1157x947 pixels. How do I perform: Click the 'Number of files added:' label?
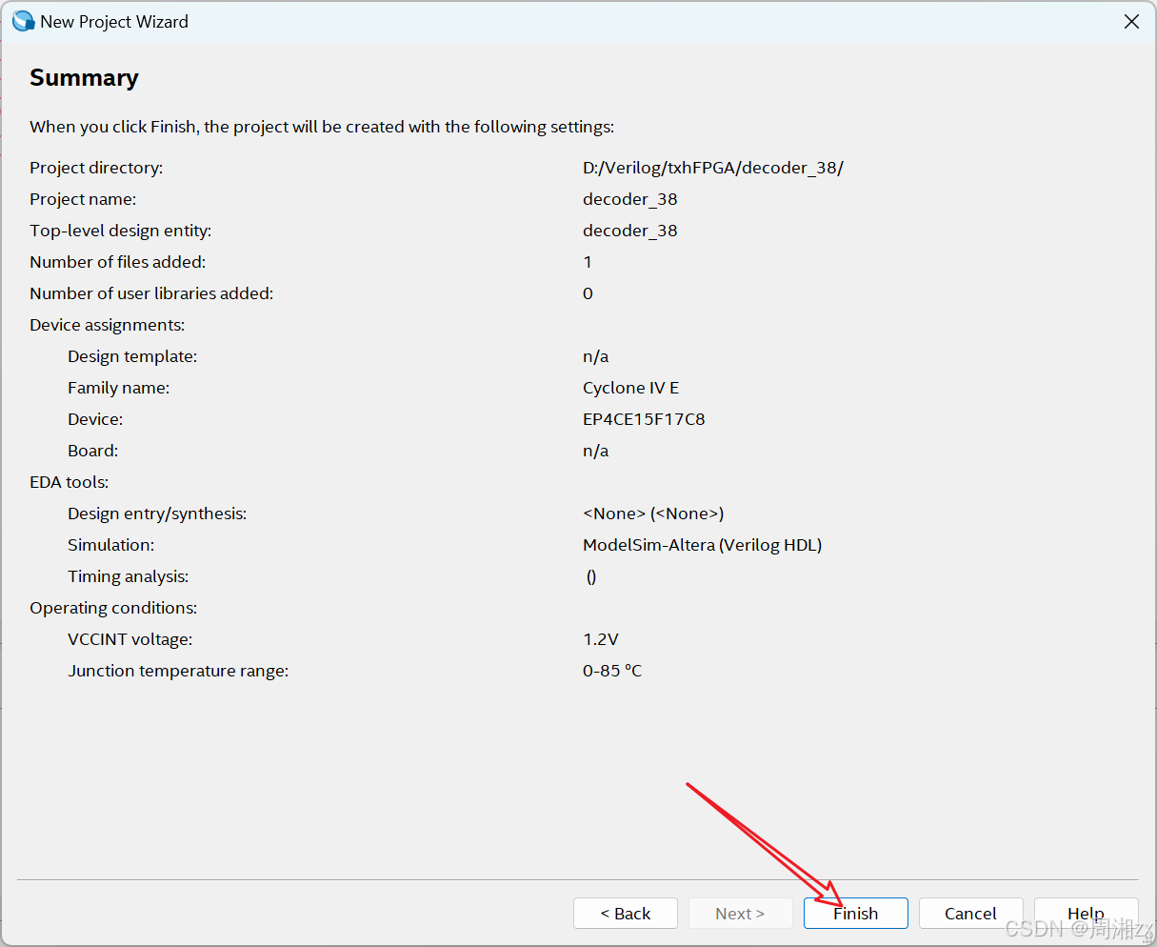click(x=117, y=262)
